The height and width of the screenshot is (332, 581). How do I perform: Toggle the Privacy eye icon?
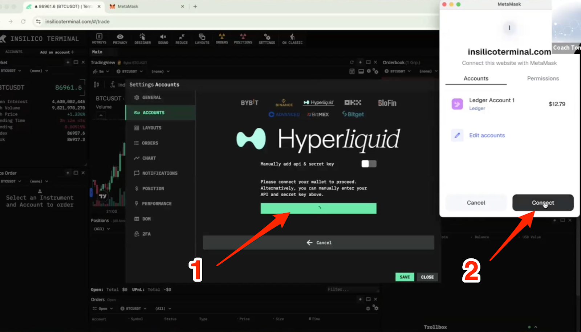pos(120,39)
